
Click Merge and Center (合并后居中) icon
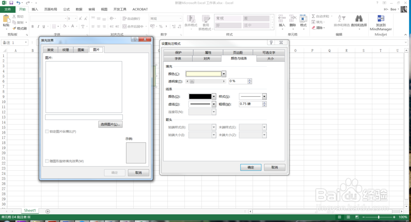click(x=125, y=26)
